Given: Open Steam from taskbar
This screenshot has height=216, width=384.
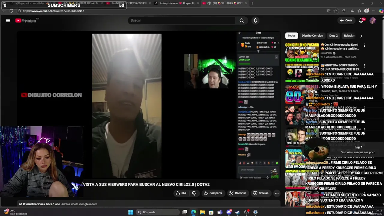Looking at the screenshot, I should [238, 212].
